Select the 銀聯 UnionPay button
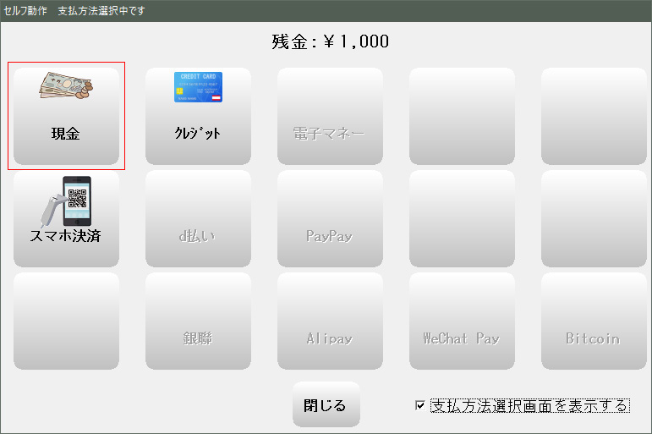652x434 pixels. (x=198, y=338)
